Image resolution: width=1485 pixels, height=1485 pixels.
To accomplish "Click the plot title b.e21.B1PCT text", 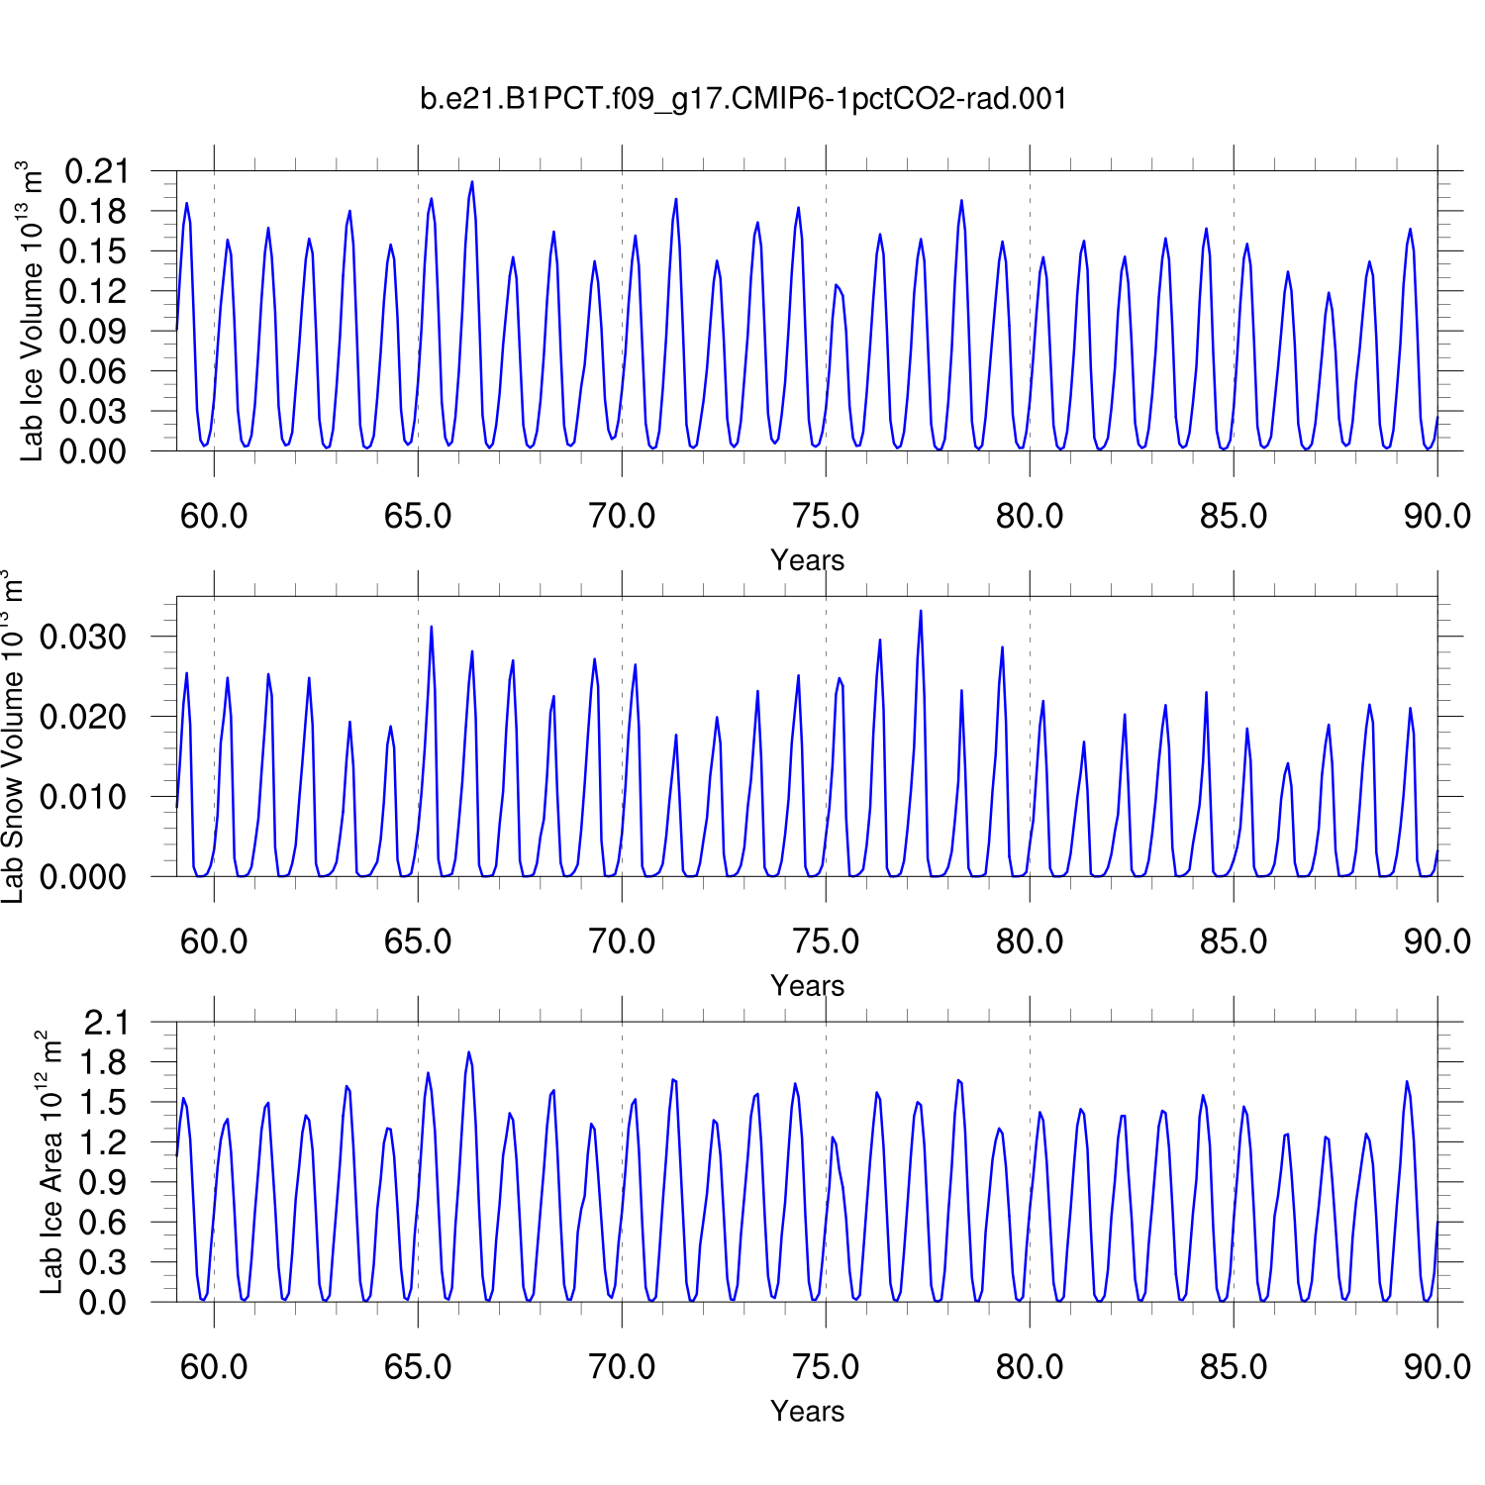I will coord(743,99).
